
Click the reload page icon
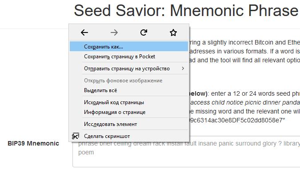point(144,32)
